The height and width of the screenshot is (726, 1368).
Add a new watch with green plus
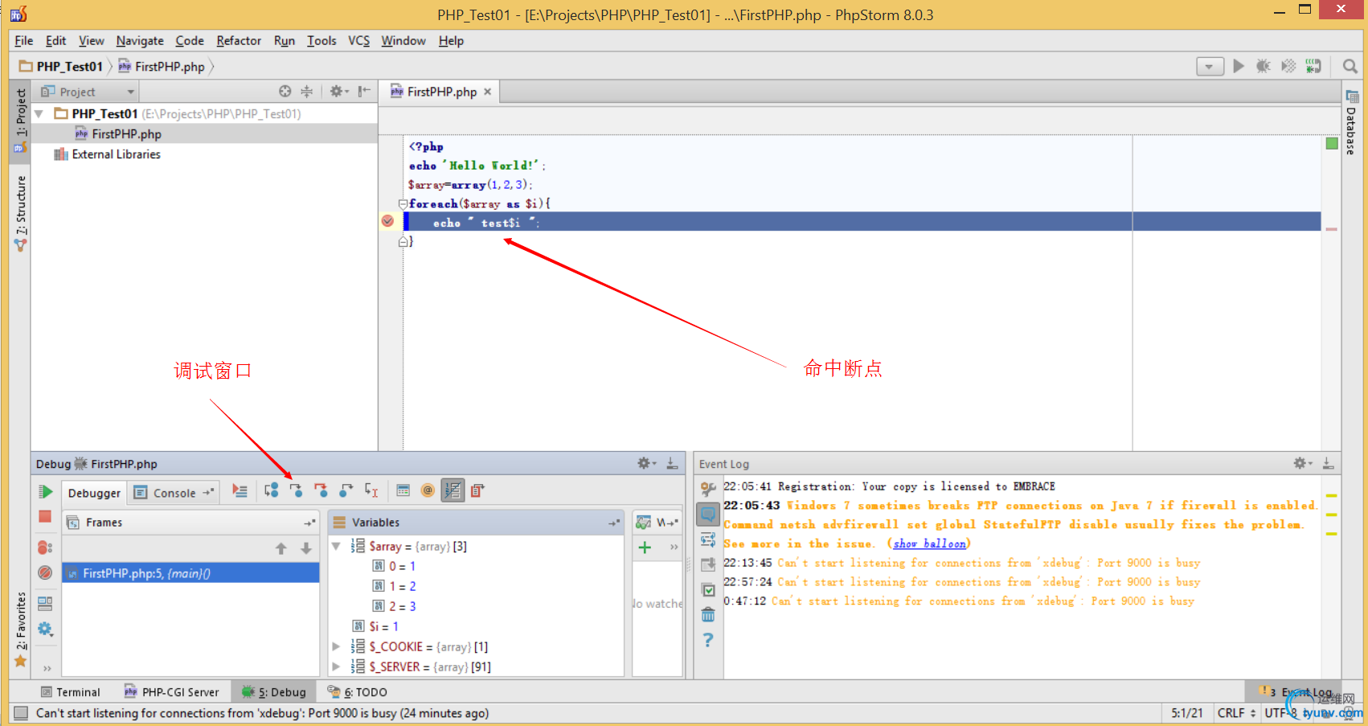(645, 548)
